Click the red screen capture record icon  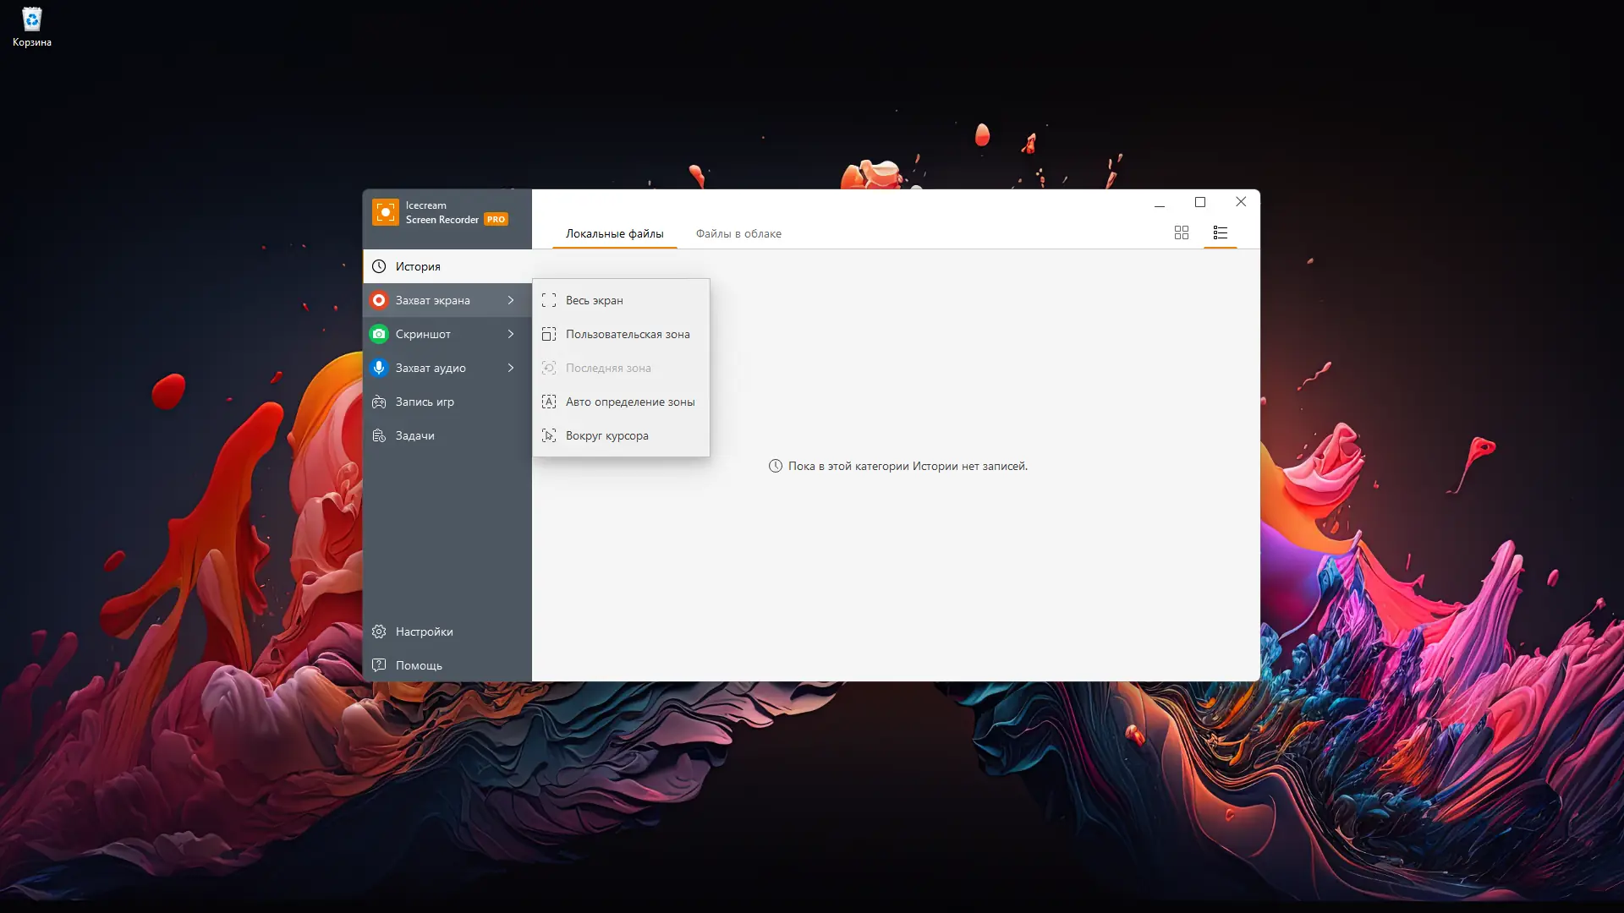379,300
